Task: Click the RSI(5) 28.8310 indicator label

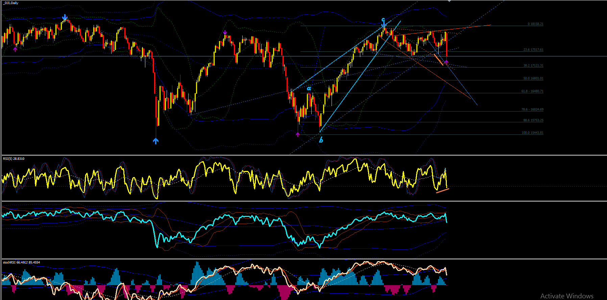Action: pyautogui.click(x=14, y=159)
